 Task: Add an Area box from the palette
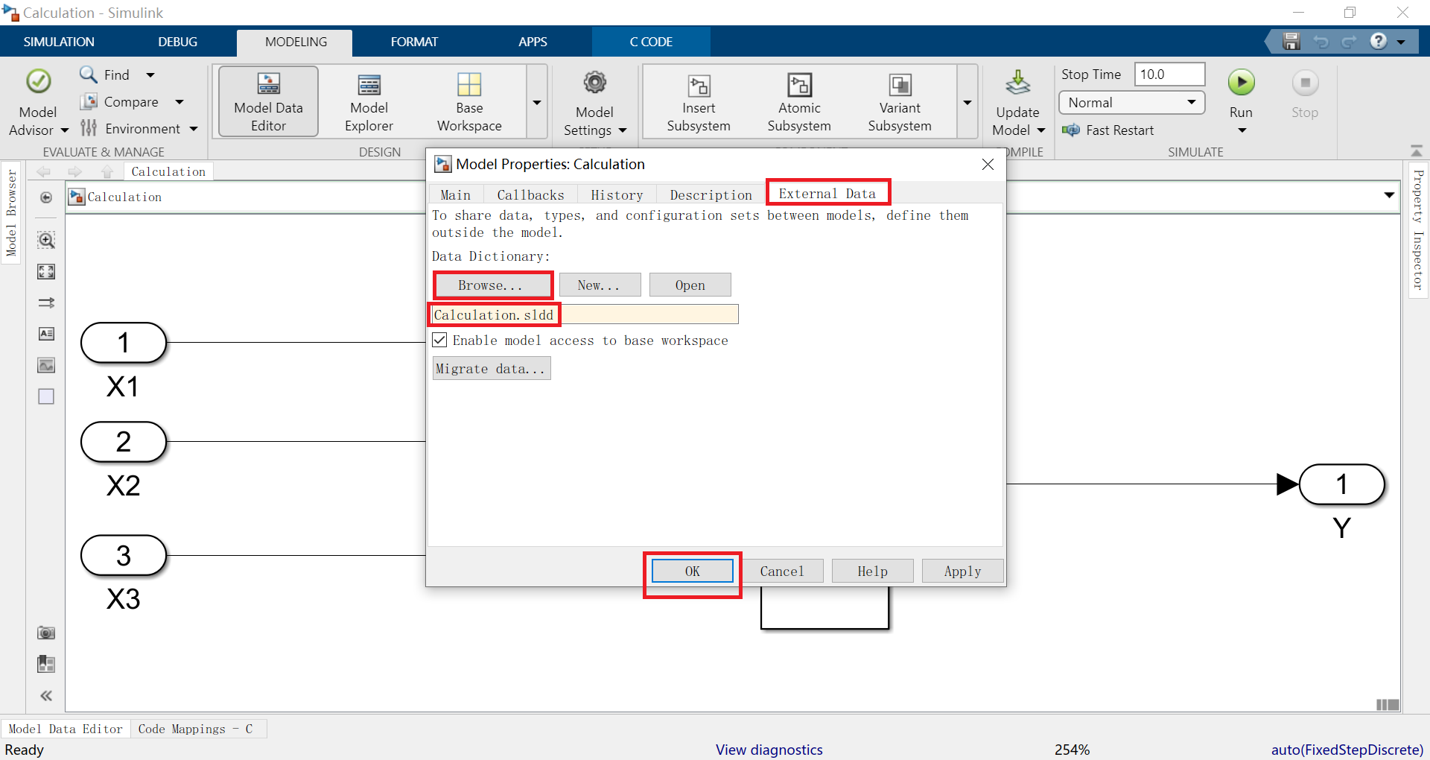point(46,396)
